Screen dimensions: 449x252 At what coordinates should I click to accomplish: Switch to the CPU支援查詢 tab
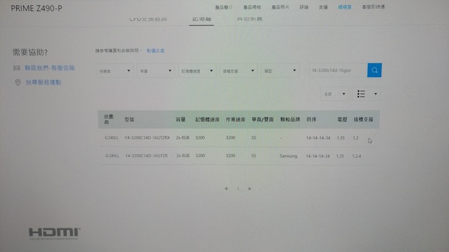pos(148,19)
